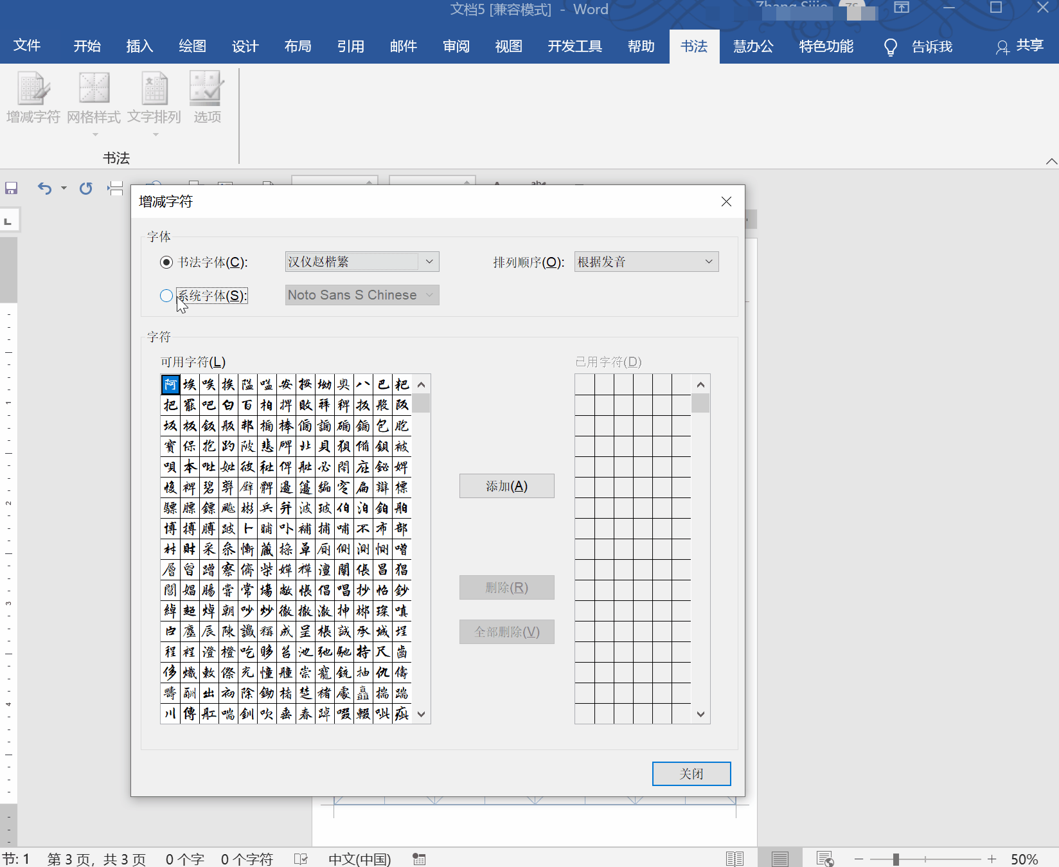Click the 中文(中国) language indicator

(359, 859)
